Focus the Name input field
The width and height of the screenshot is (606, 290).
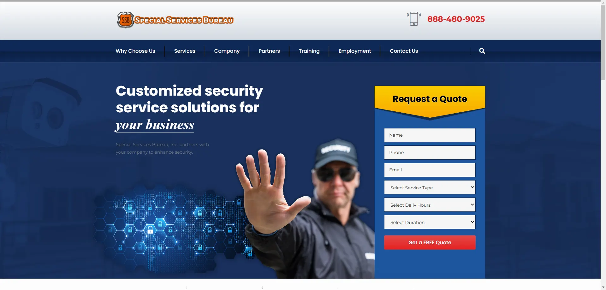point(430,135)
